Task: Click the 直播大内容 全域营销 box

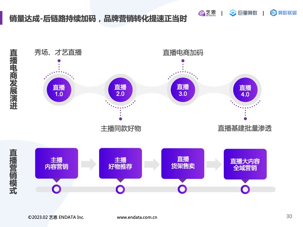Action: (245, 164)
